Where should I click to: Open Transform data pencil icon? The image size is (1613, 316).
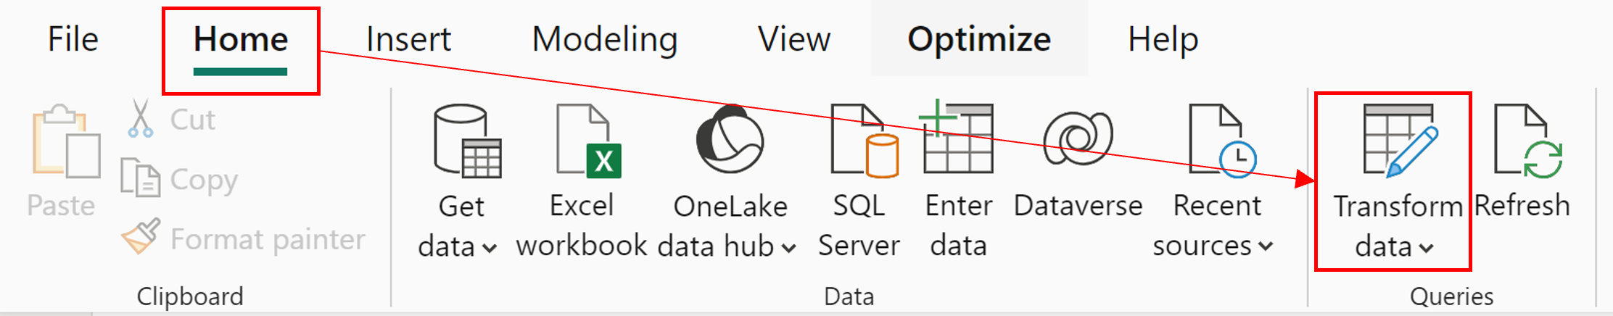click(x=1399, y=141)
